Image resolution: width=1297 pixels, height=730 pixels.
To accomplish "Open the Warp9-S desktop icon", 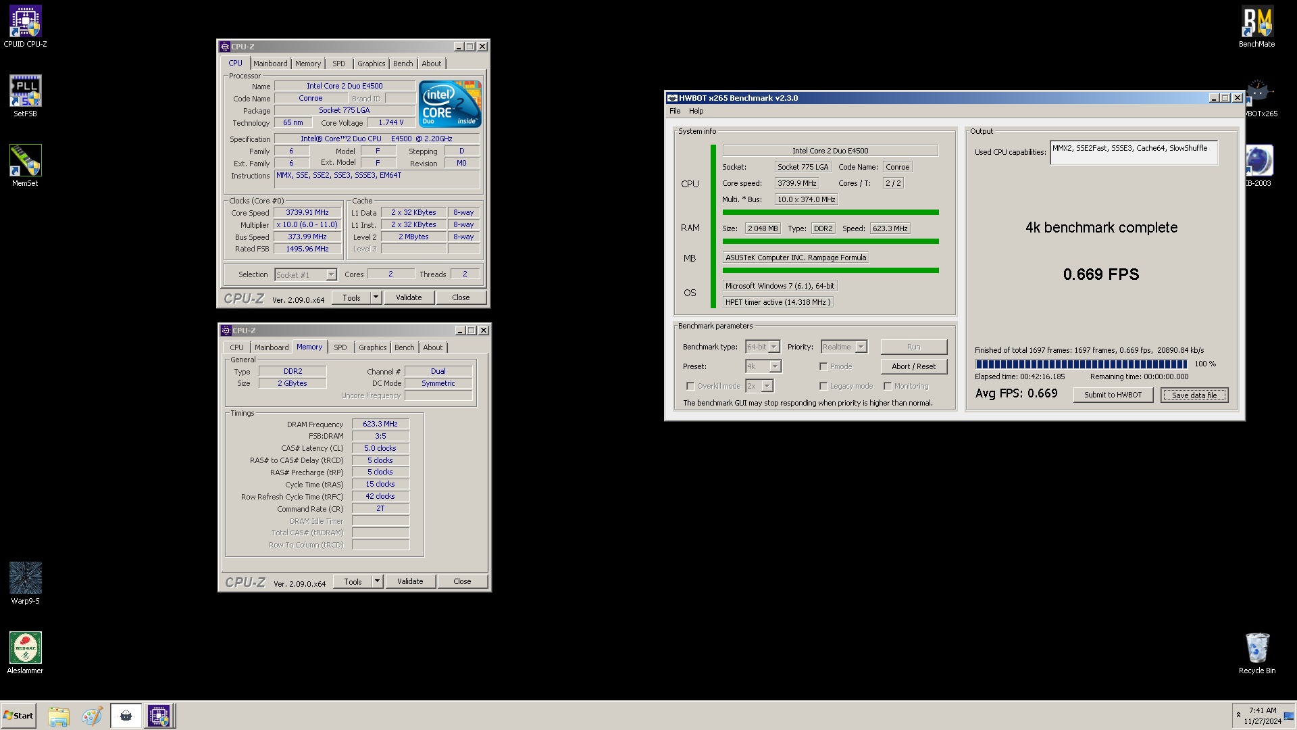I will [x=25, y=583].
